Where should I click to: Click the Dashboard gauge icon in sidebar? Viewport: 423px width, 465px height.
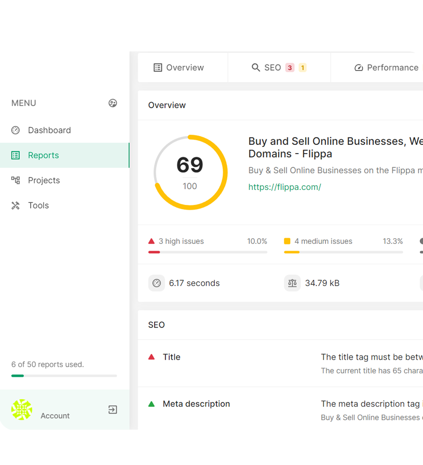tap(16, 130)
